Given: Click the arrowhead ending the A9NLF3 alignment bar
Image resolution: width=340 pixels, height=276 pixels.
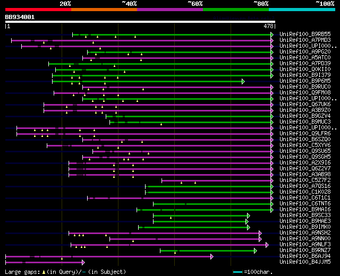Looking at the screenshot, I should point(267,245).
